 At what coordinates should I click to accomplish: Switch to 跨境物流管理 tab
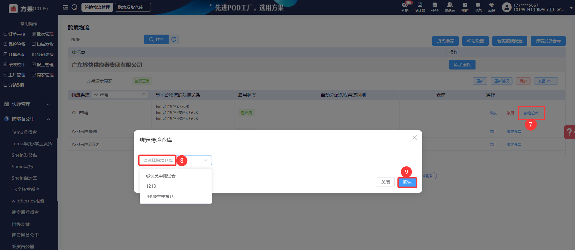click(x=97, y=7)
